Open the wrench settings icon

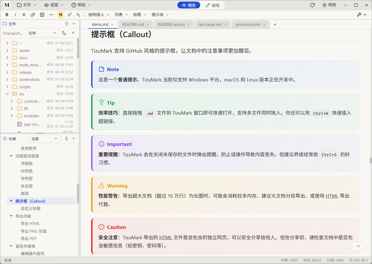pos(359,15)
